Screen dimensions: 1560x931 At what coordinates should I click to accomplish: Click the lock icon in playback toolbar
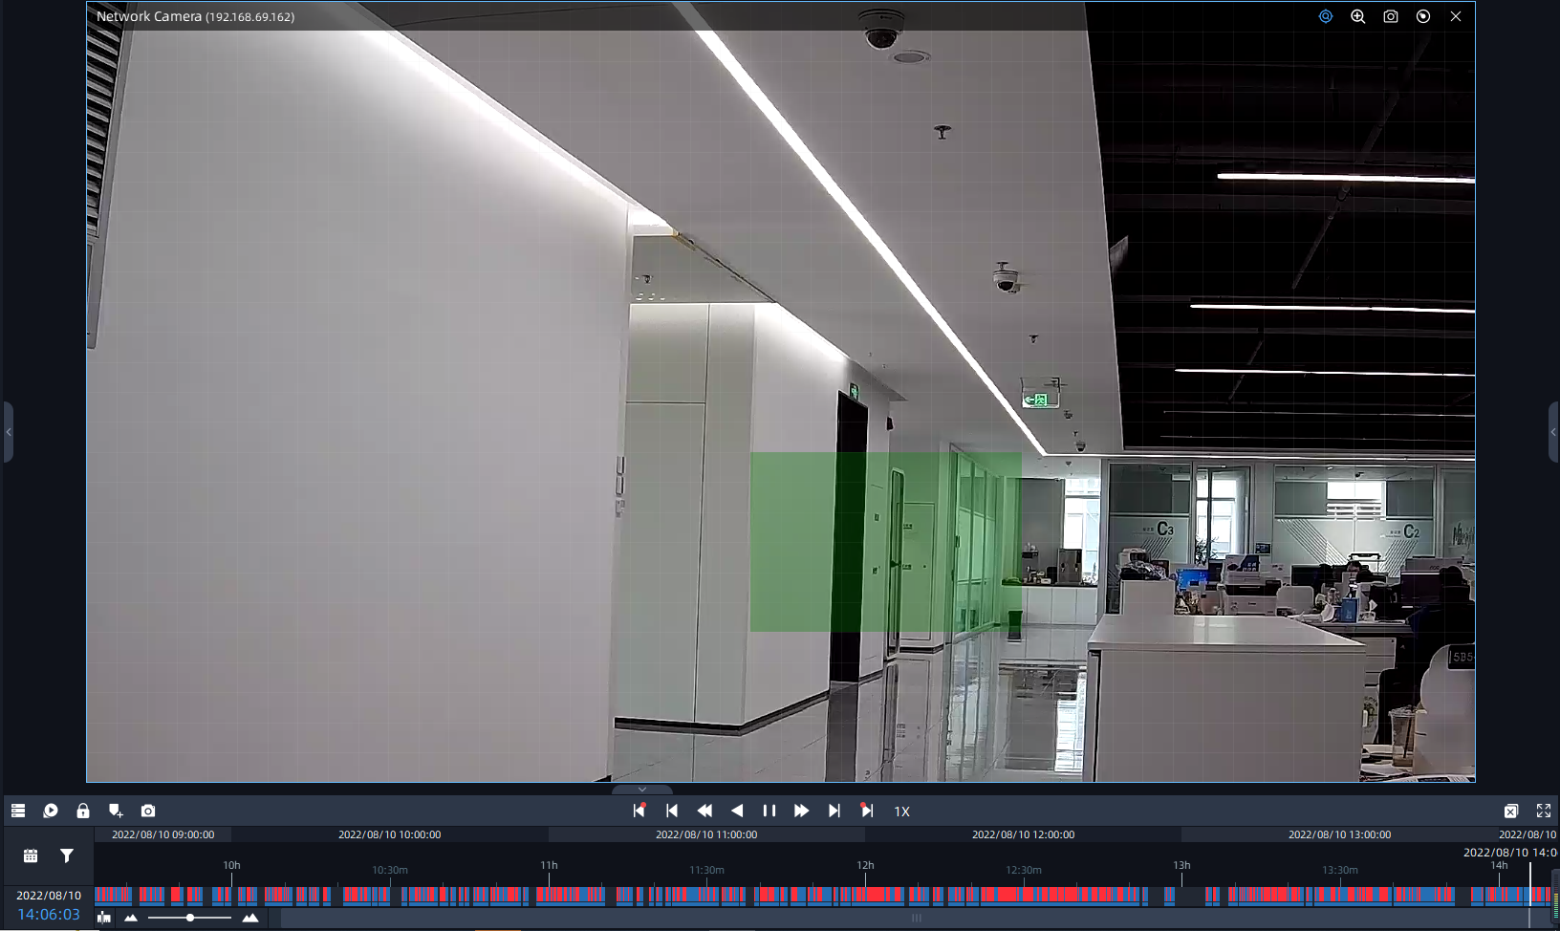(x=83, y=811)
